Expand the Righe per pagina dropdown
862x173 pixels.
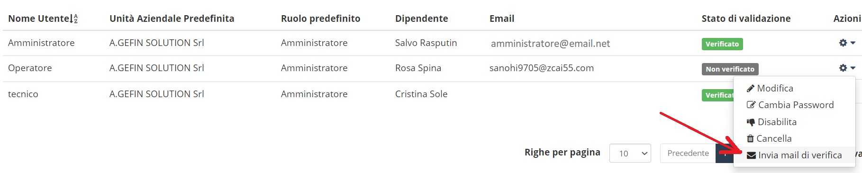pos(630,153)
